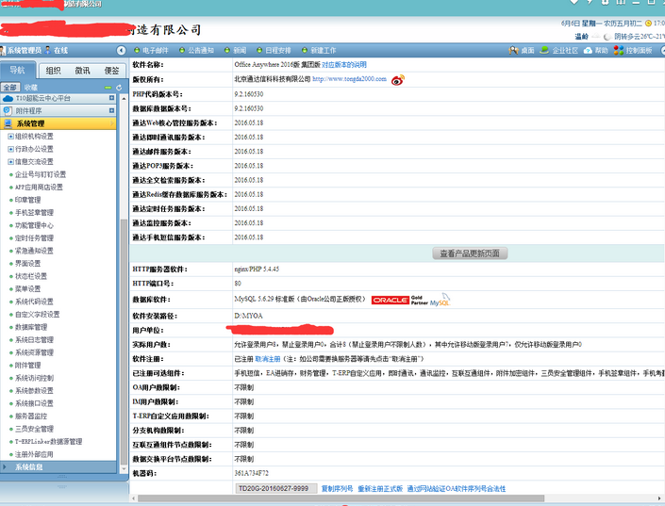Open 界面设置

(x=28, y=264)
